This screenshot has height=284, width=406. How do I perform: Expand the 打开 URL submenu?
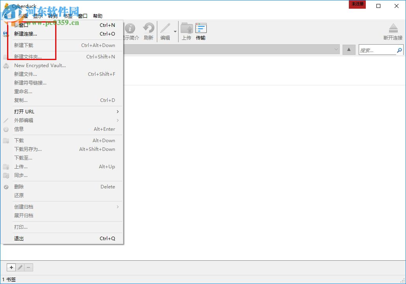62,112
